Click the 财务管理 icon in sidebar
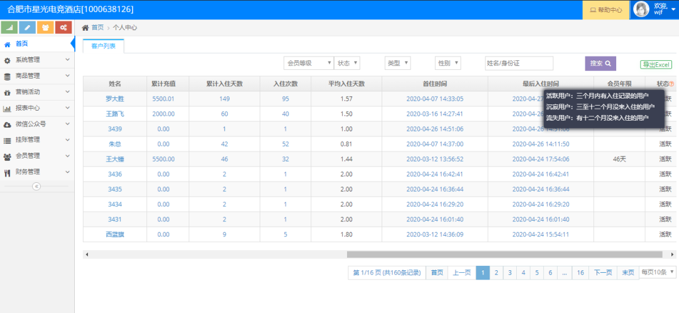The image size is (679, 313). pos(7,172)
